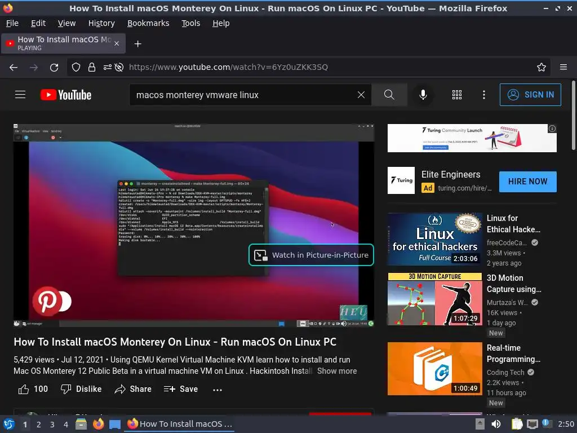Open the volume control tray icon
Viewport: 577px width, 433px height.
click(496, 424)
